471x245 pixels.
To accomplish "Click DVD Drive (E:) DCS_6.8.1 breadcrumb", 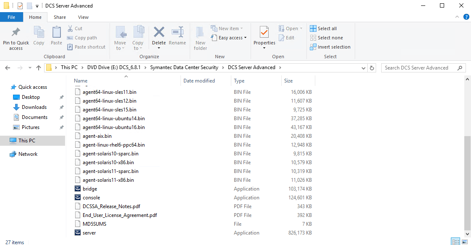I will point(114,67).
